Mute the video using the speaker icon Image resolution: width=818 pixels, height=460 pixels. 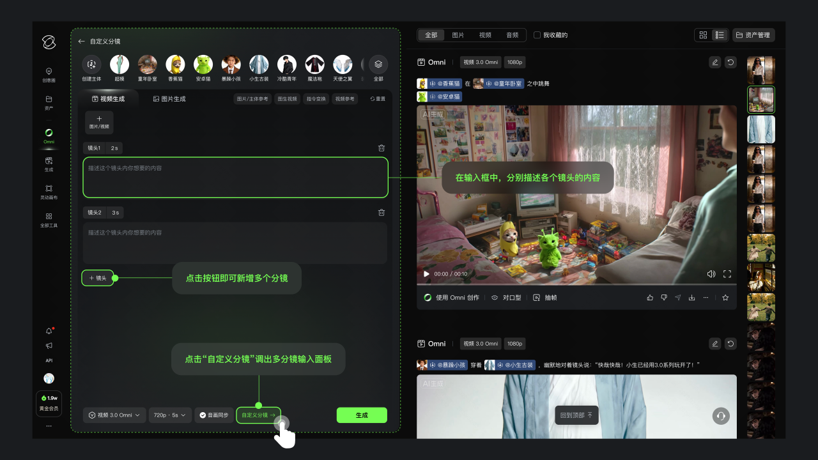[711, 274]
